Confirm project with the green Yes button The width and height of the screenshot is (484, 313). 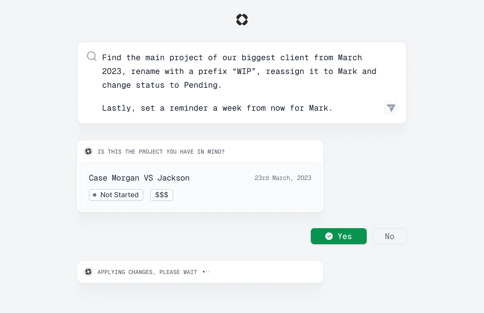tap(339, 236)
